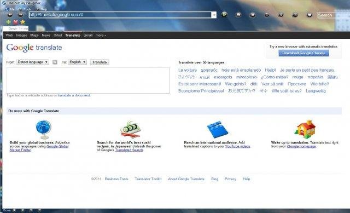The image size is (350, 213).
Task: Click the magnifier icon in the browser toolbar
Action: pyautogui.click(x=295, y=15)
